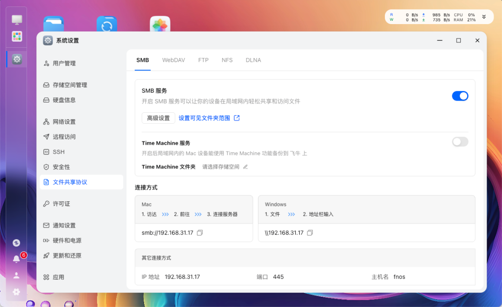Copy the smb://192.168.31.17 address

coord(199,232)
